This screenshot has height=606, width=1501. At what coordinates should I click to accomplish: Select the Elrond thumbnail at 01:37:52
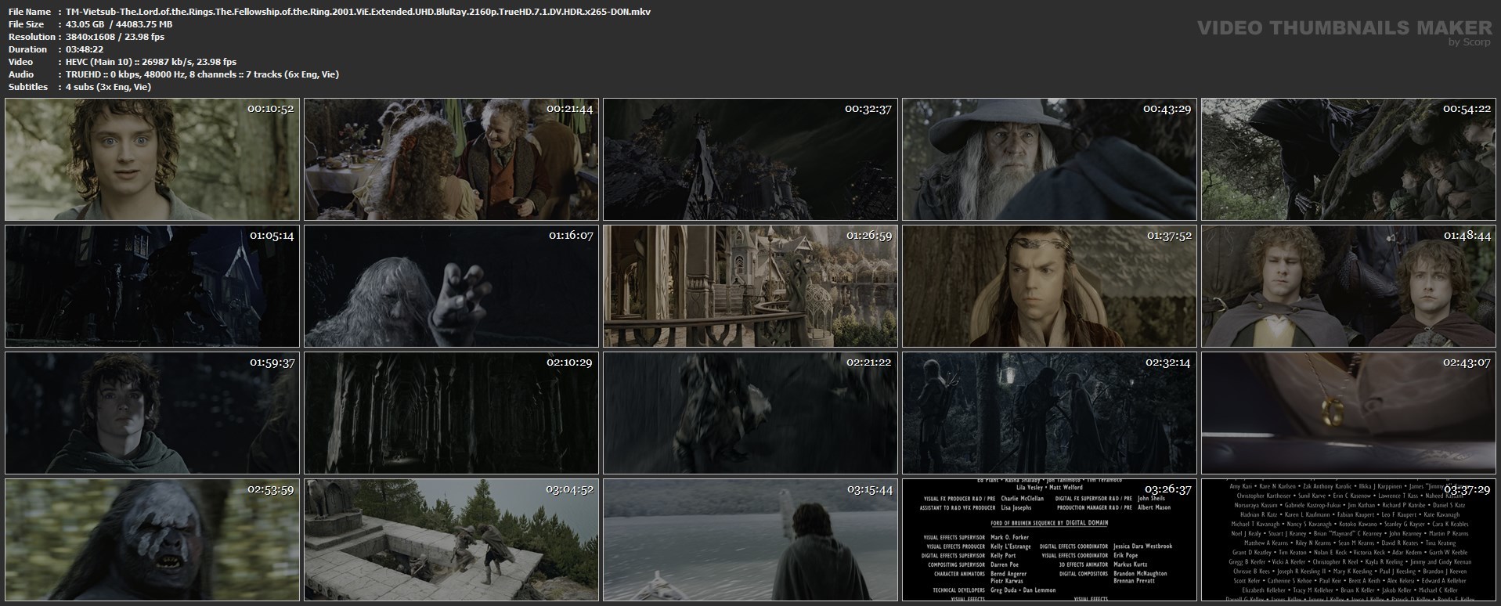pyautogui.click(x=1049, y=287)
